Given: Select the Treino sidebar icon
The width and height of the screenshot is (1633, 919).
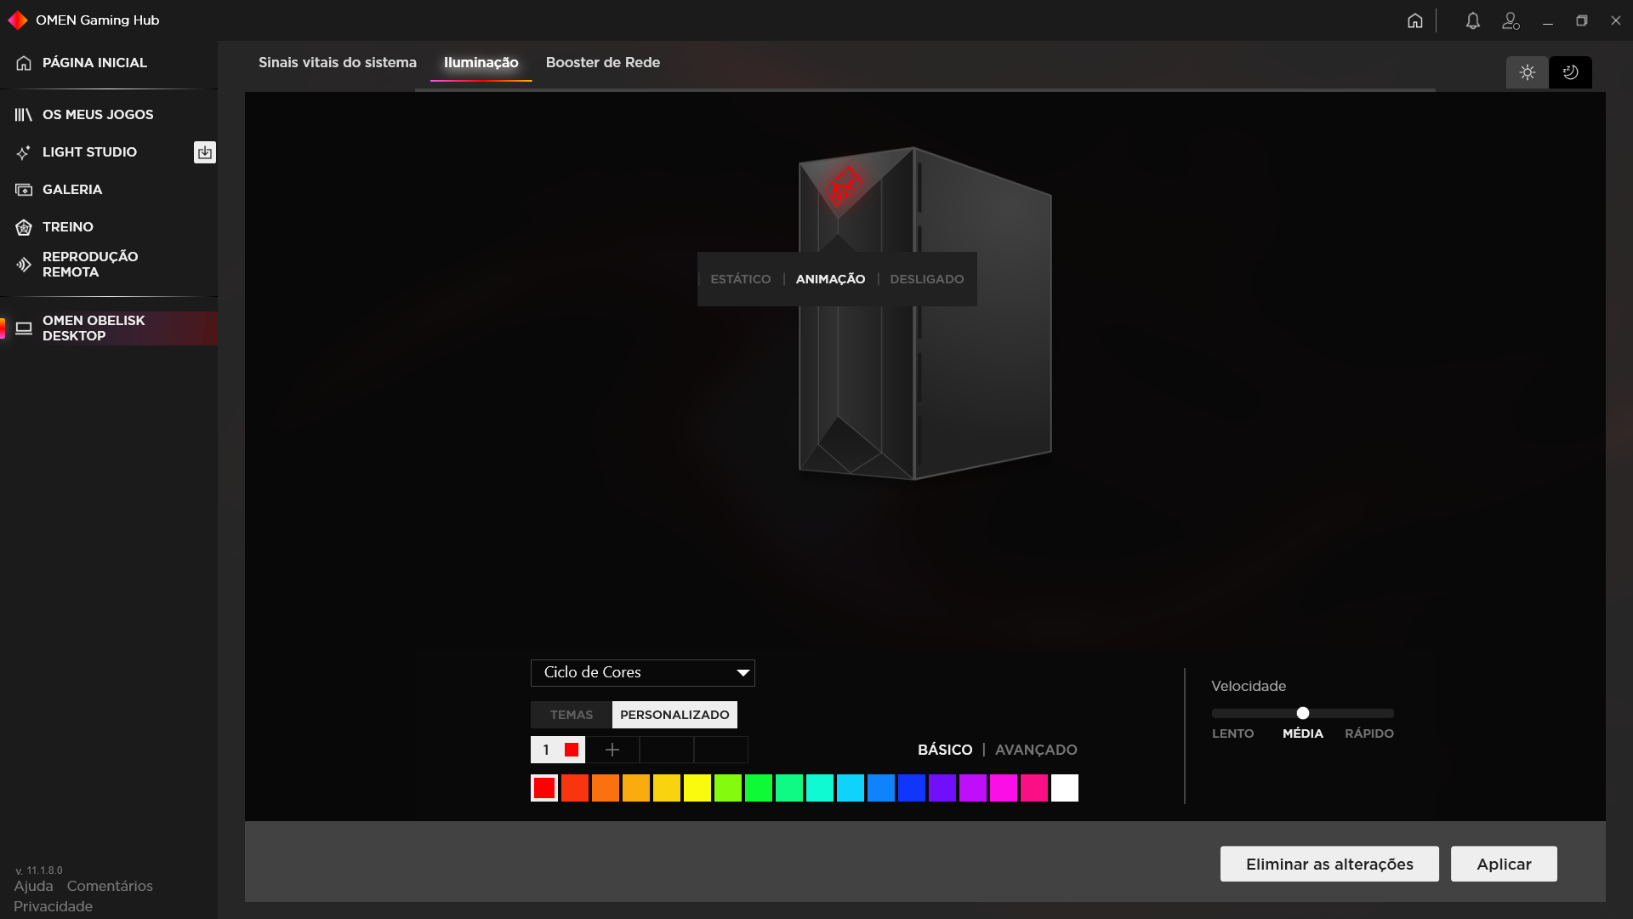Looking at the screenshot, I should tap(23, 226).
